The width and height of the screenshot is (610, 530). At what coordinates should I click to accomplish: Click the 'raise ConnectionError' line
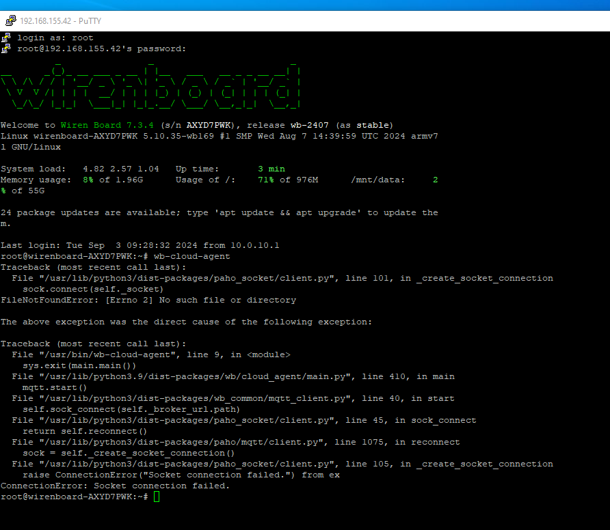(181, 475)
